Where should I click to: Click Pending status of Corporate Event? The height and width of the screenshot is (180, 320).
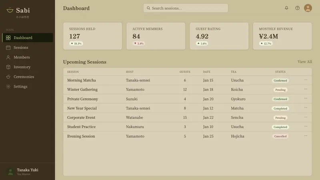click(x=280, y=118)
